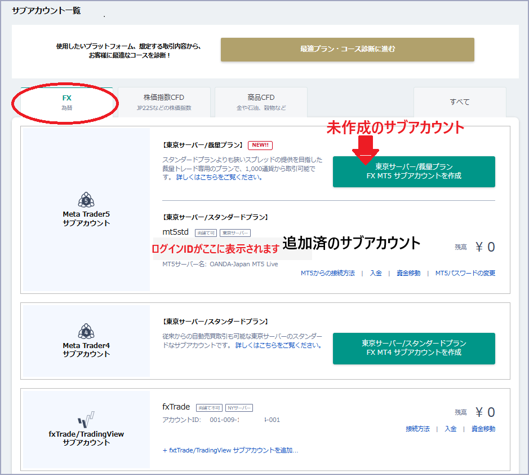Screen dimensions: 529x475
Task: Click the mt5std account name
Action: tap(175, 232)
